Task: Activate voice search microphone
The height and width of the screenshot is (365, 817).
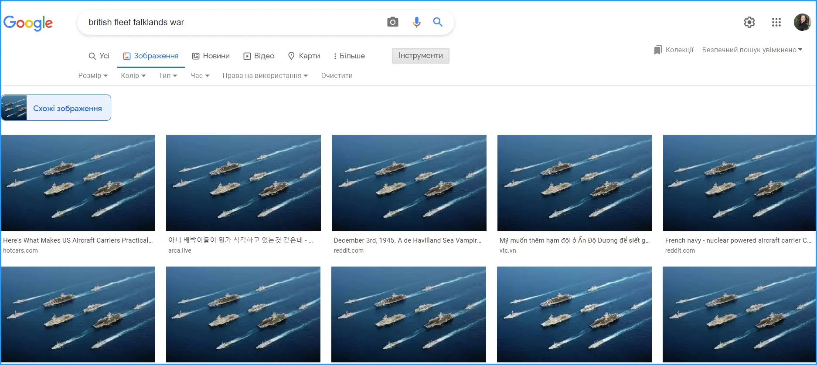Action: [x=416, y=22]
